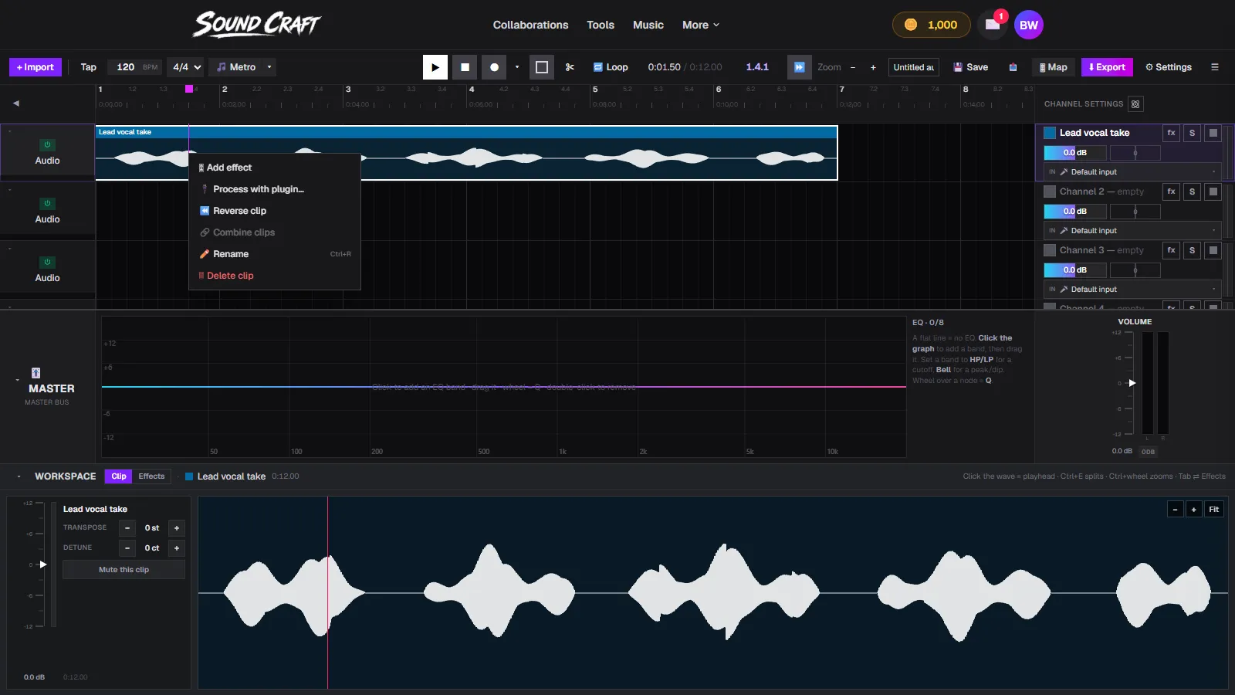Viewport: 1235px width, 695px height.
Task: Open the More dropdown in the top navigation
Action: click(701, 25)
